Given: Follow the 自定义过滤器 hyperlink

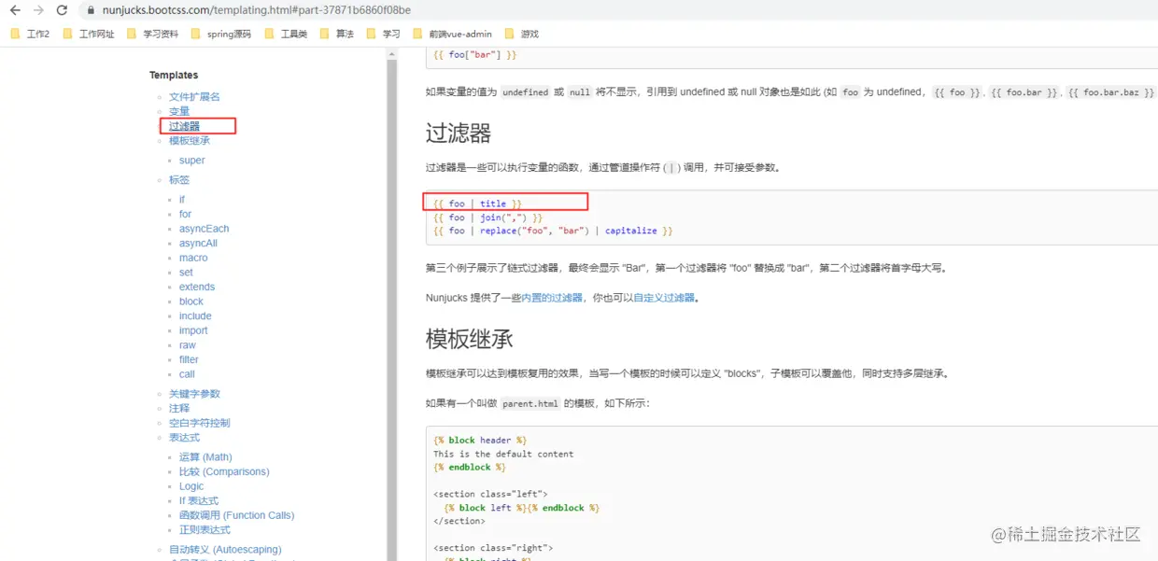Looking at the screenshot, I should click(664, 298).
